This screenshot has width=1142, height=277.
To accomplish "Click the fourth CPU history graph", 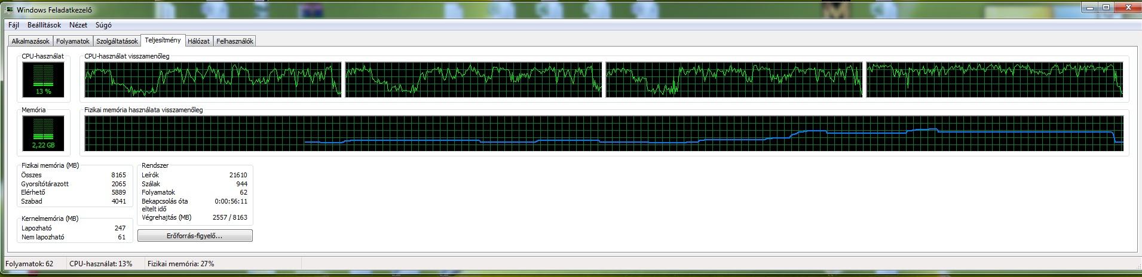I will pyautogui.click(x=995, y=79).
